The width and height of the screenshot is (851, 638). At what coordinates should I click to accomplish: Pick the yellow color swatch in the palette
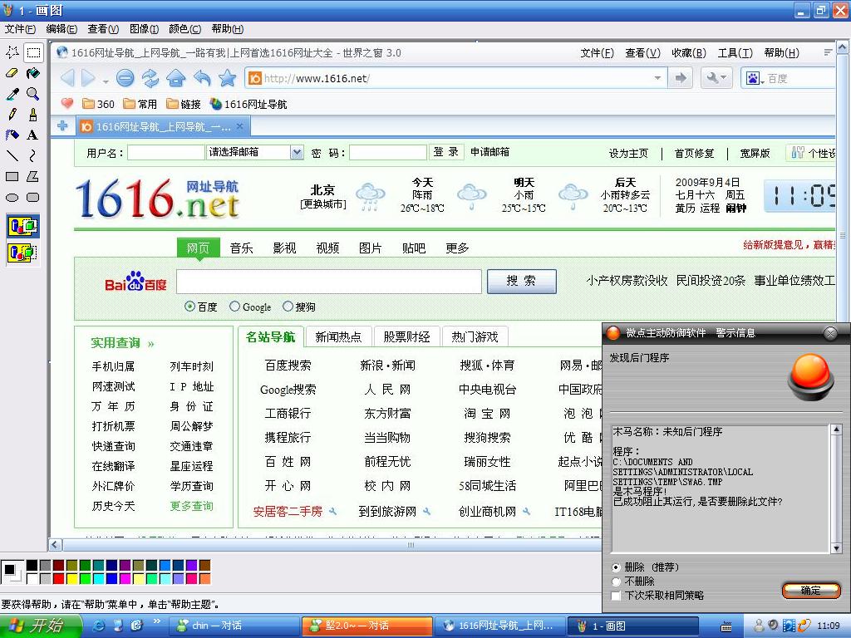71,578
